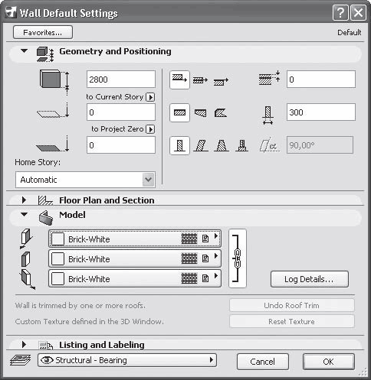
Task: Expand the Listing and Labeling panel
Action: pos(24,345)
